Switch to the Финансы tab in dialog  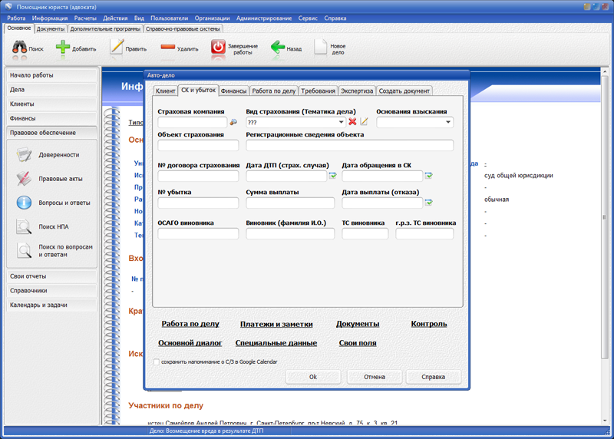tap(233, 91)
